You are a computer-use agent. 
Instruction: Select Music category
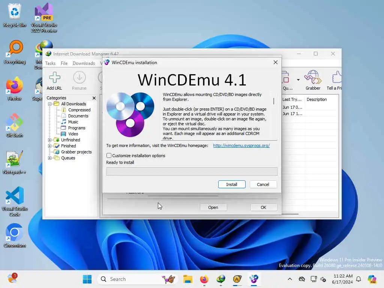tap(73, 122)
